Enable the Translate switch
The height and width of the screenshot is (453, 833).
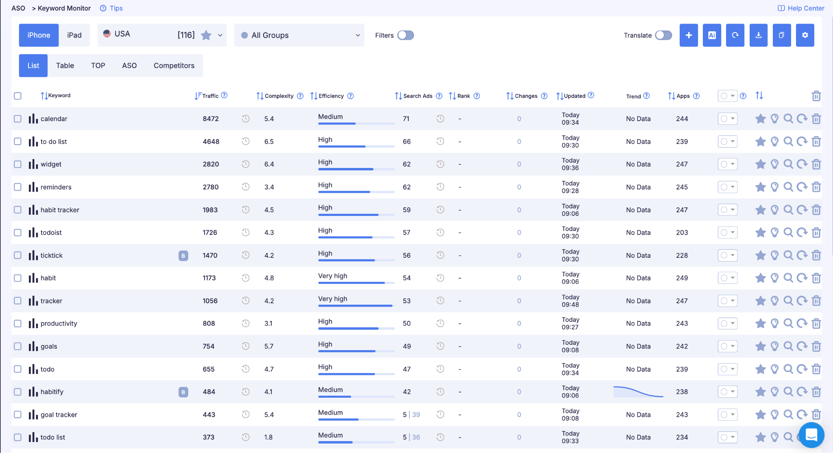pos(663,35)
